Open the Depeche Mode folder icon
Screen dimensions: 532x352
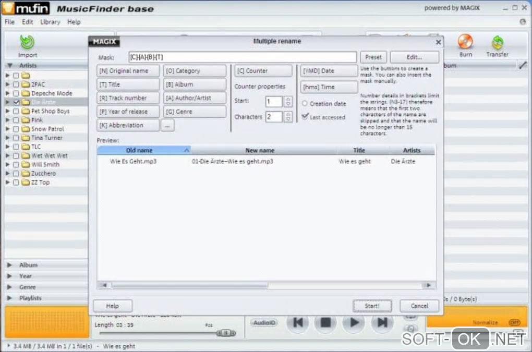tap(26, 93)
